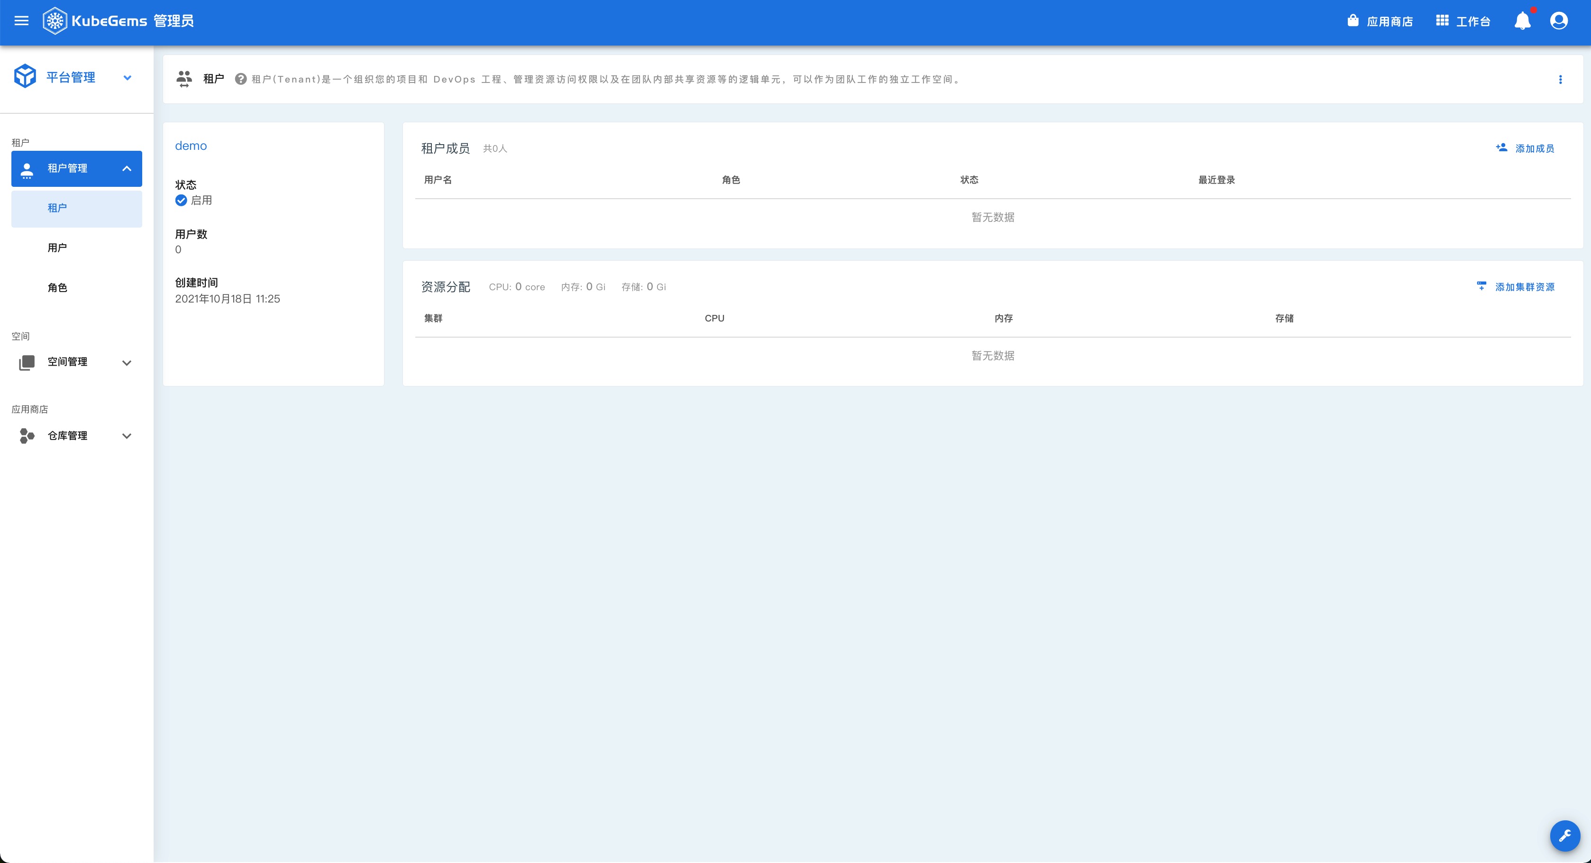Open the three-dot more options menu

coord(1560,79)
